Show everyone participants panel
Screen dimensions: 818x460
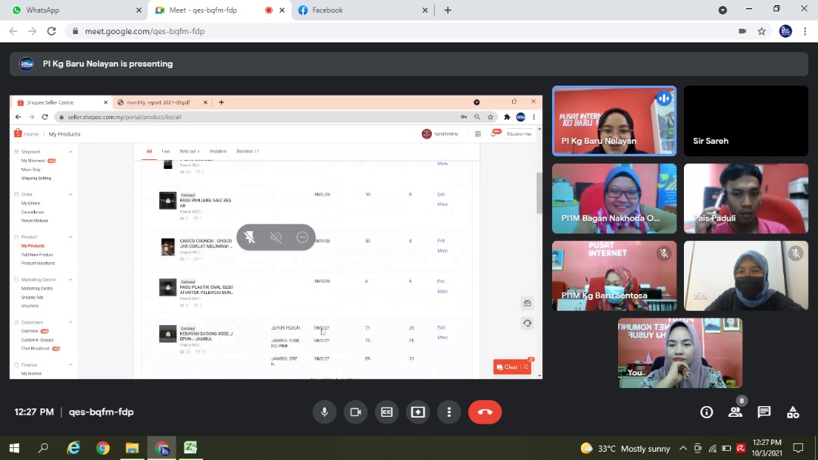coord(735,412)
